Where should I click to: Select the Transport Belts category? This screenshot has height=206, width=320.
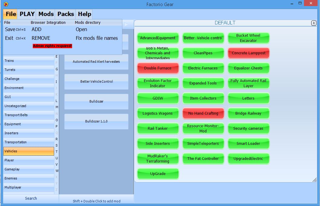(29, 115)
